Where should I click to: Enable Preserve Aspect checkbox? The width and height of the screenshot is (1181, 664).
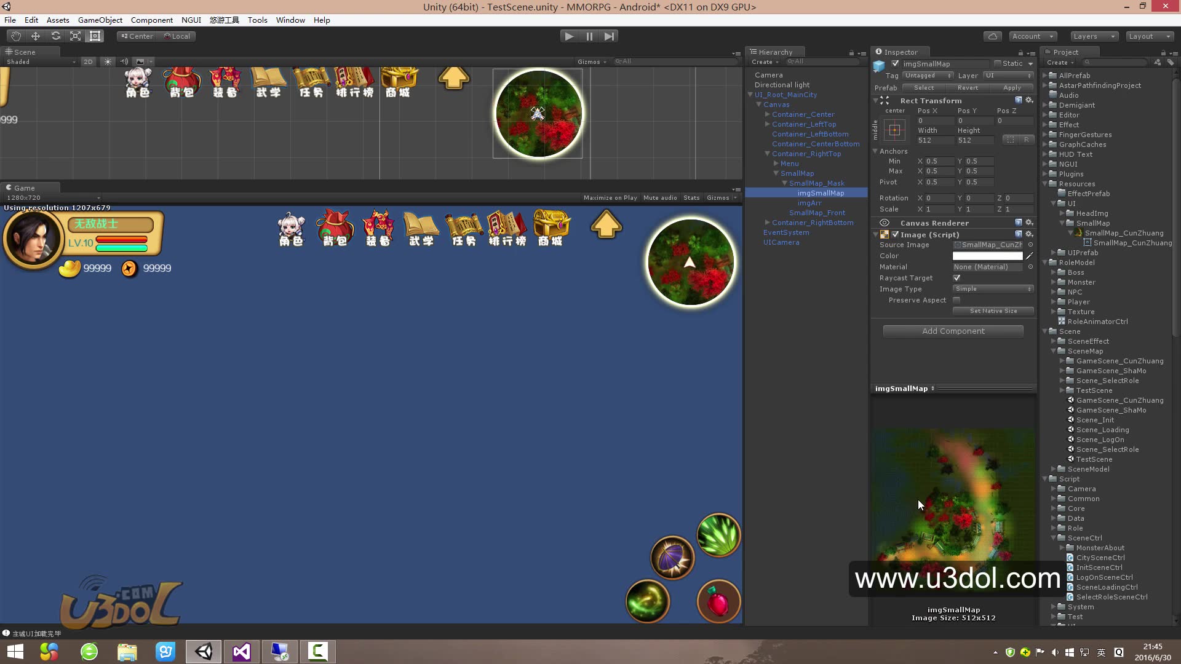coord(956,300)
